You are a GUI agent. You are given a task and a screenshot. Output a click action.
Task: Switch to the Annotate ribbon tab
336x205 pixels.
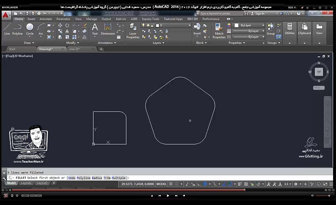pos(46,19)
